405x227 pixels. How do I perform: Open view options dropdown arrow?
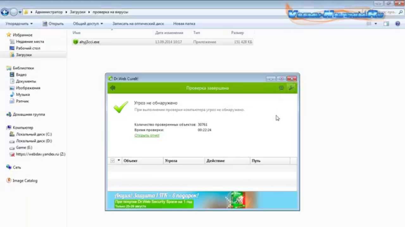pos(376,24)
